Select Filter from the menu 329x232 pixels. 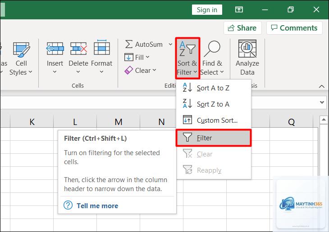point(214,138)
